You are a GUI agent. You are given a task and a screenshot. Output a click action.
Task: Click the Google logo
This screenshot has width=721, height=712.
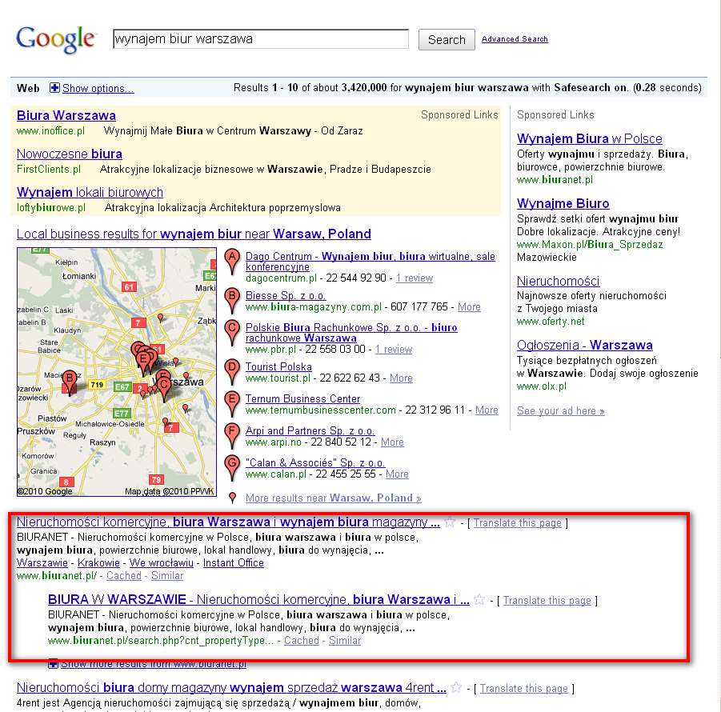coord(56,40)
